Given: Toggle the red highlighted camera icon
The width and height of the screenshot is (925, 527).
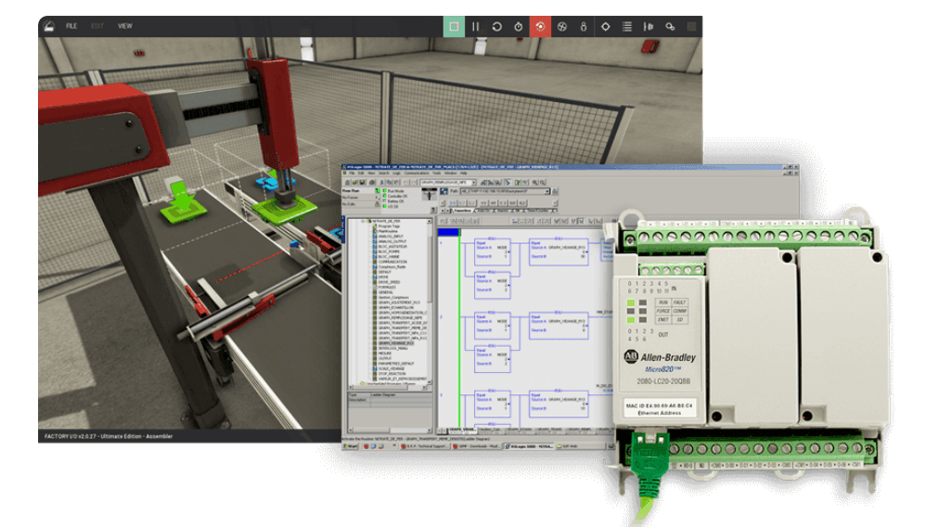Looking at the screenshot, I should click(540, 27).
